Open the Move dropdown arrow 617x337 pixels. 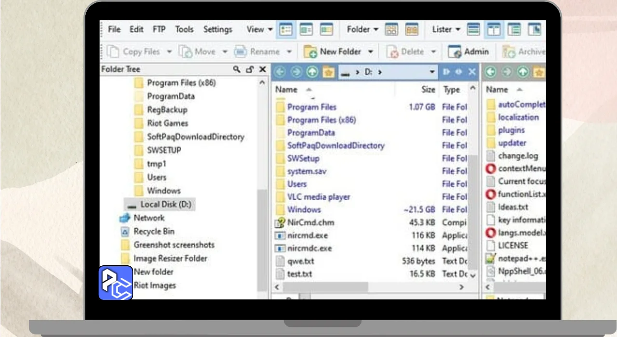(x=225, y=52)
